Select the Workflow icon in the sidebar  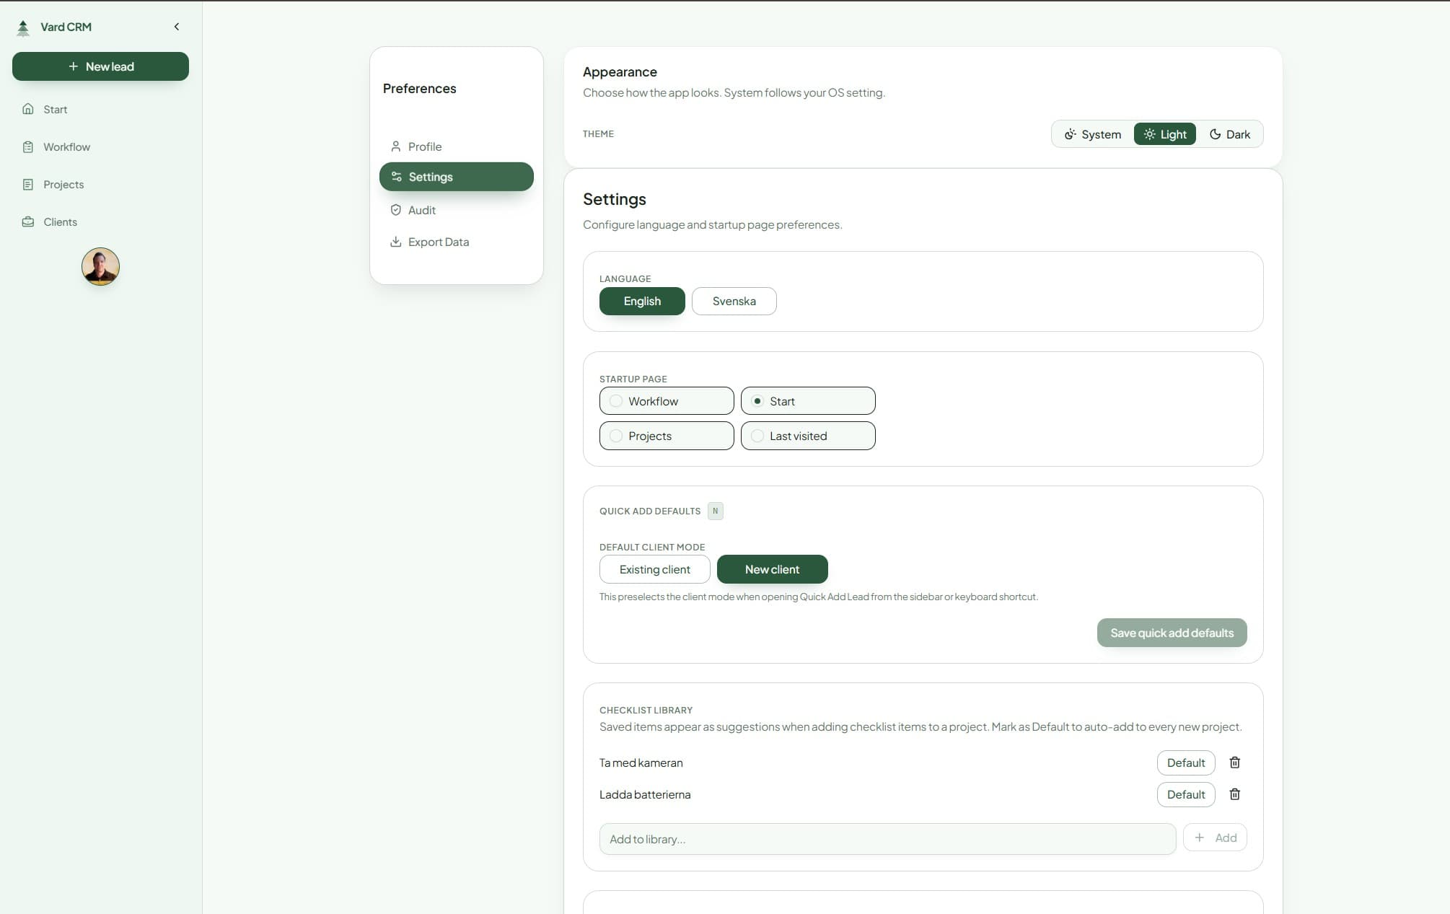pyautogui.click(x=27, y=146)
